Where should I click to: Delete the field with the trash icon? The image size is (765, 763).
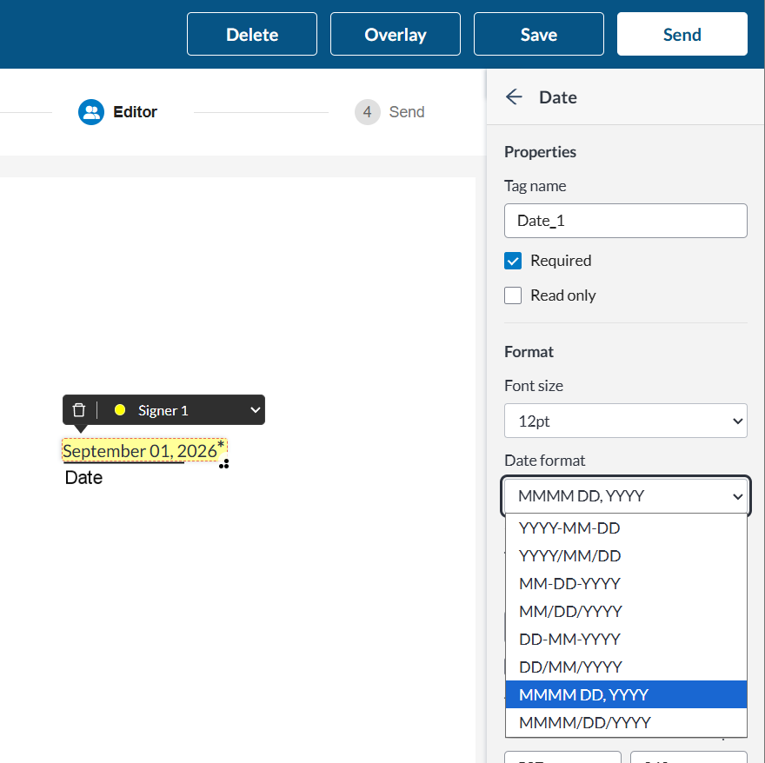pyautogui.click(x=79, y=410)
